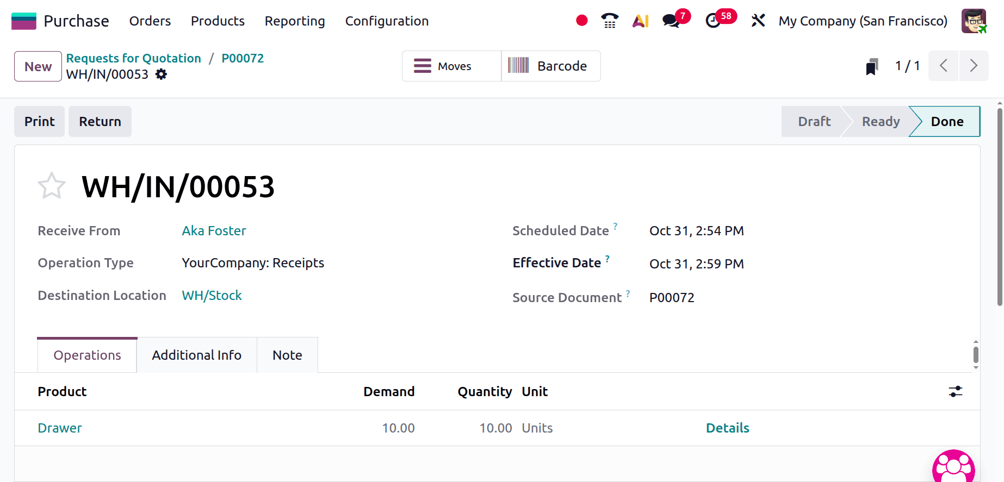
Task: Go to previous record arrow
Action: pos(944,66)
